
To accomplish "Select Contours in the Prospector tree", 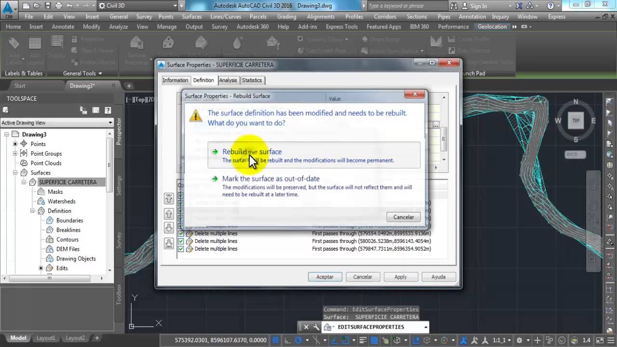I will coord(67,240).
